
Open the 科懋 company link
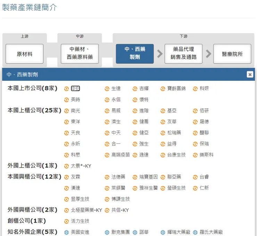pos(75,155)
